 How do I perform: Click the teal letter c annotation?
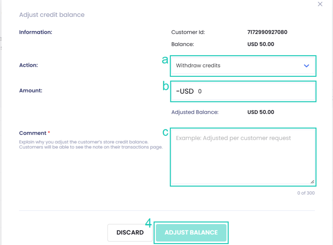[x=165, y=132]
